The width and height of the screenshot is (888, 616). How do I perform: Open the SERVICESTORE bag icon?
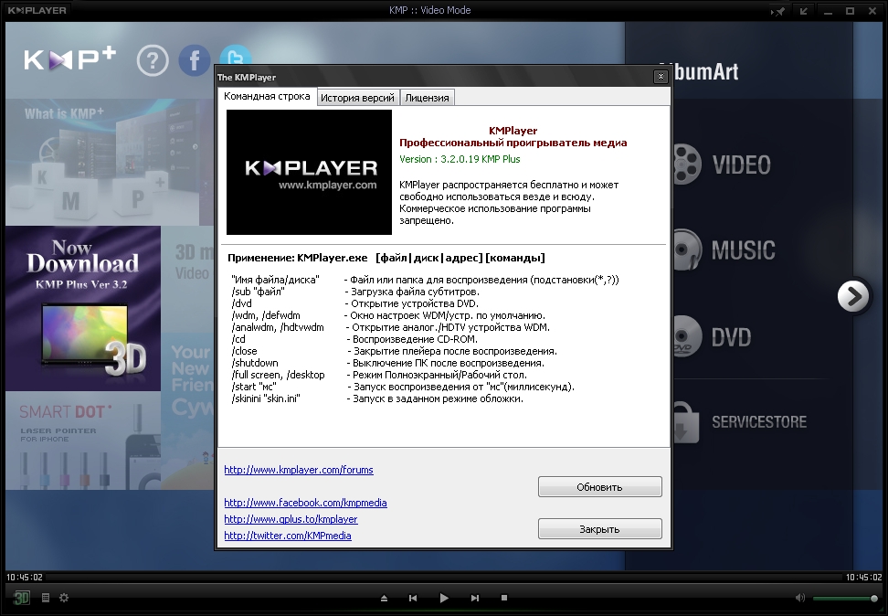687,423
